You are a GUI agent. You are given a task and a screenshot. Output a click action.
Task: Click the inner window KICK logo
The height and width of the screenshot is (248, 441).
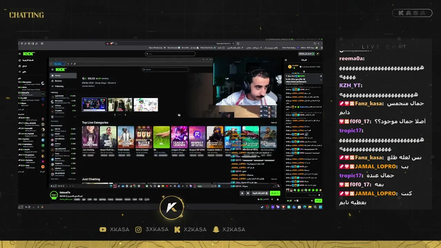coord(61,70)
